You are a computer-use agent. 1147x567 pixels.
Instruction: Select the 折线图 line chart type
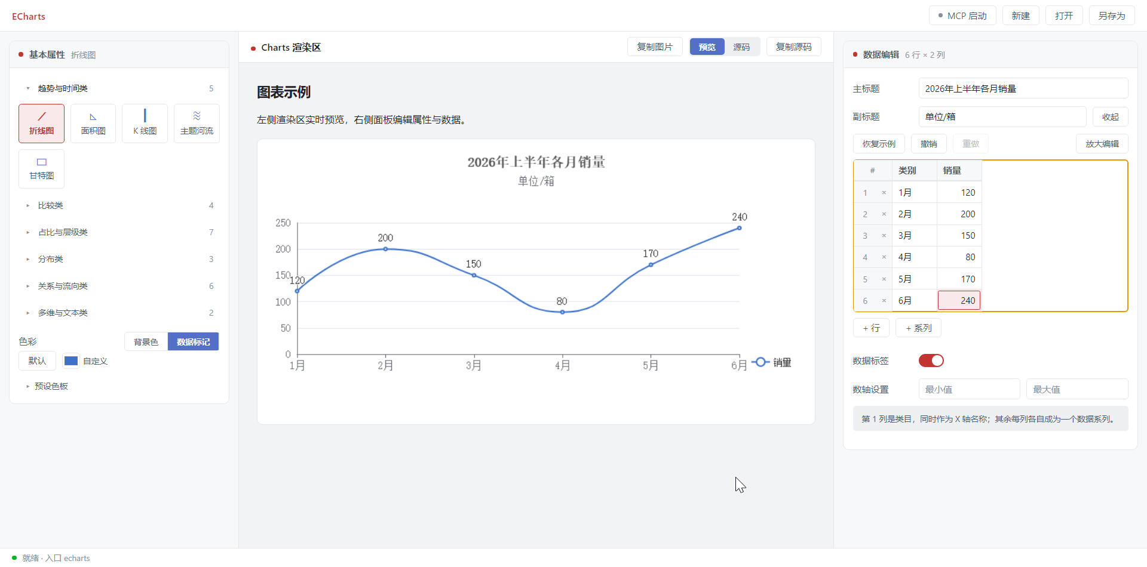coord(41,124)
